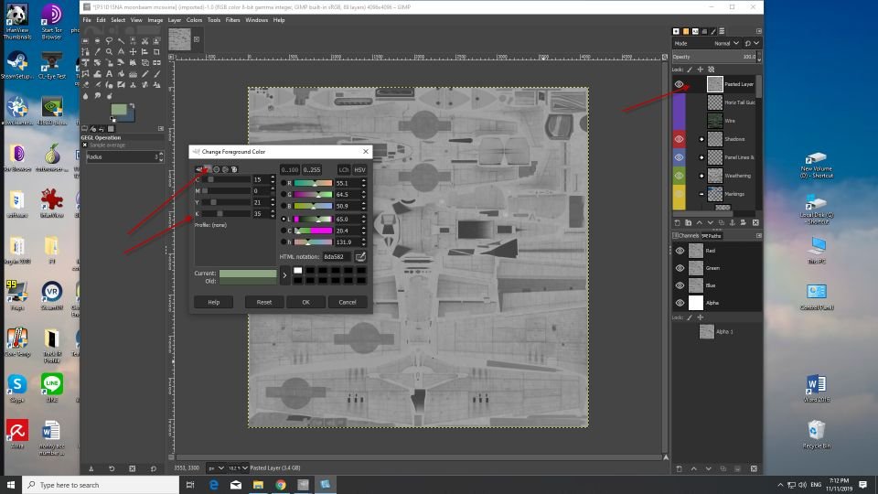The width and height of the screenshot is (878, 494).
Task: Select the Color Picker tool in toolbox
Action: (98, 52)
